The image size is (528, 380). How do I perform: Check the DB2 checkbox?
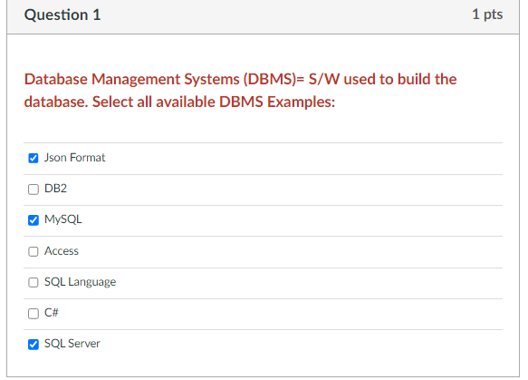(x=34, y=190)
